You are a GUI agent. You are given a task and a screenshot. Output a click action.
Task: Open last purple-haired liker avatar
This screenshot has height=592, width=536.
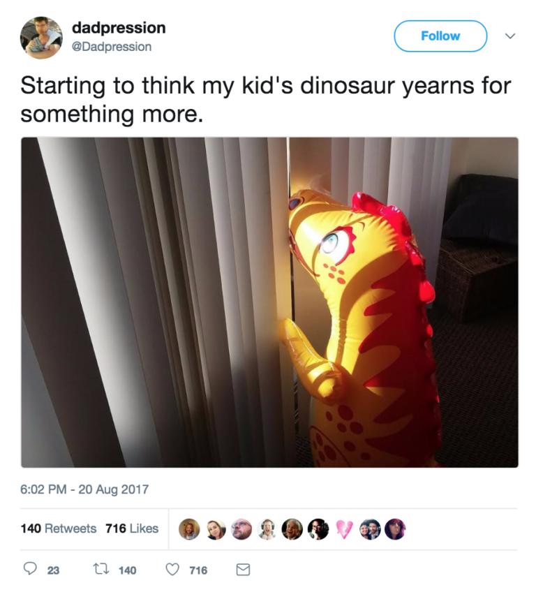click(395, 528)
